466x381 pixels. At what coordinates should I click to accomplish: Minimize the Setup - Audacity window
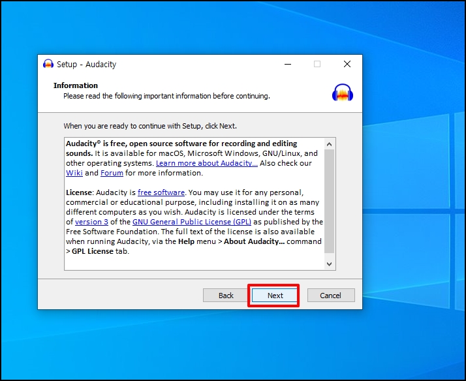point(288,64)
